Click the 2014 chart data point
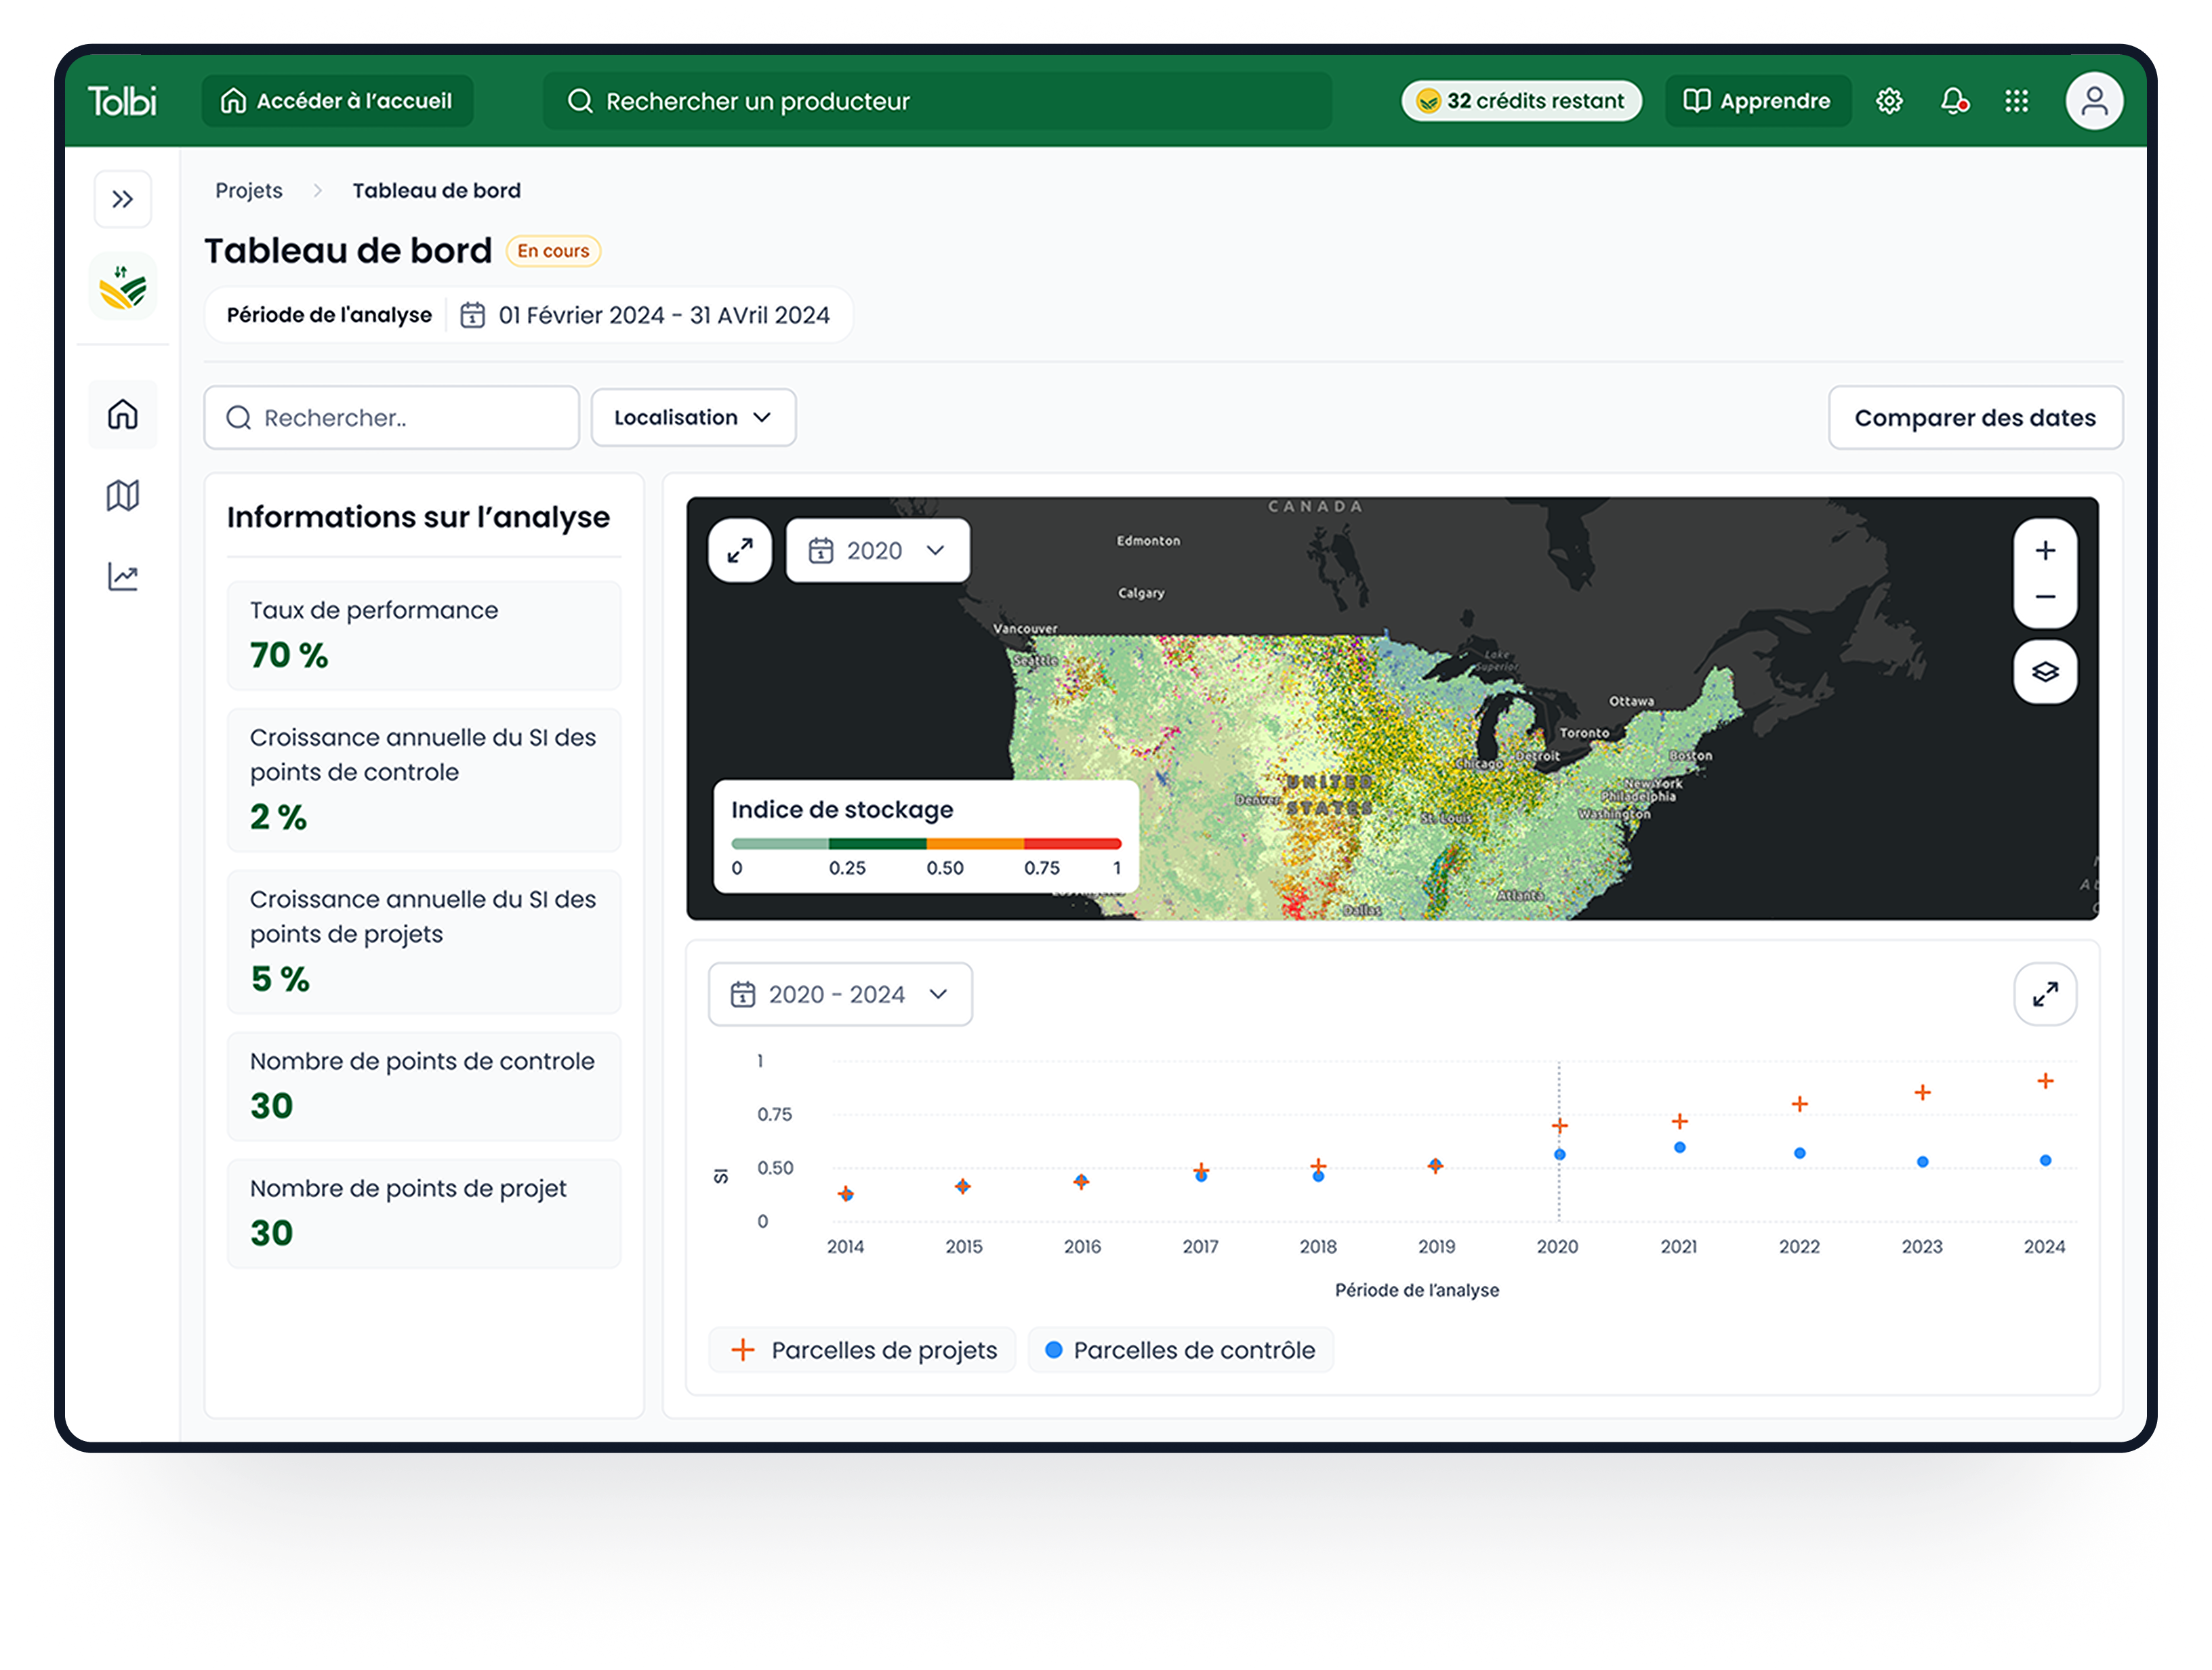The width and height of the screenshot is (2212, 1670). coord(846,1194)
